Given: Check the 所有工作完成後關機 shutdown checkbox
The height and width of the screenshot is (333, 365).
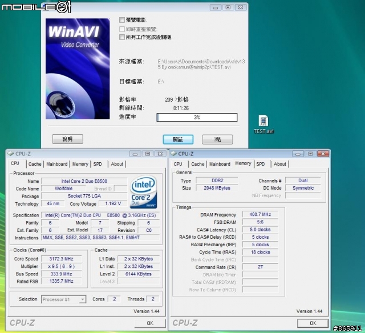Looking at the screenshot, I should click(x=121, y=37).
